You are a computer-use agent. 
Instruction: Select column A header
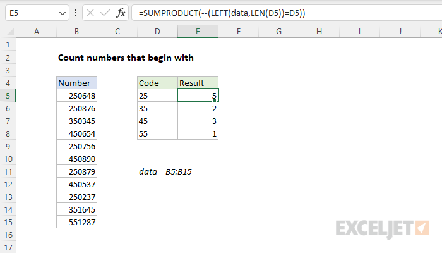click(37, 32)
